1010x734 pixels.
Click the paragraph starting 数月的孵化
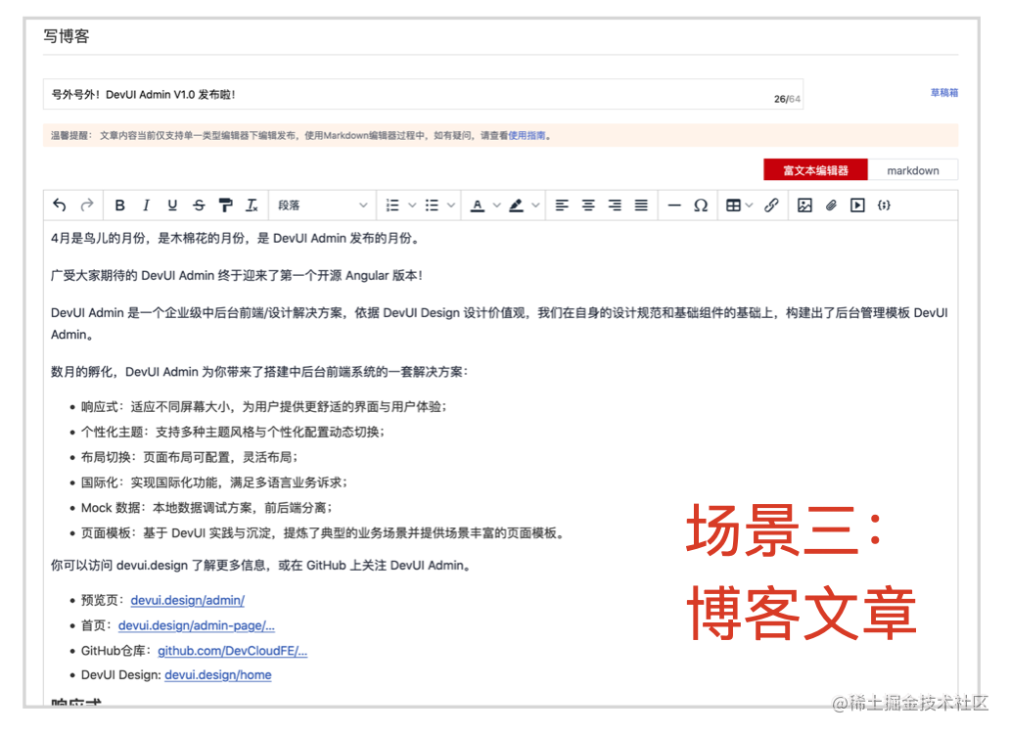click(x=259, y=372)
